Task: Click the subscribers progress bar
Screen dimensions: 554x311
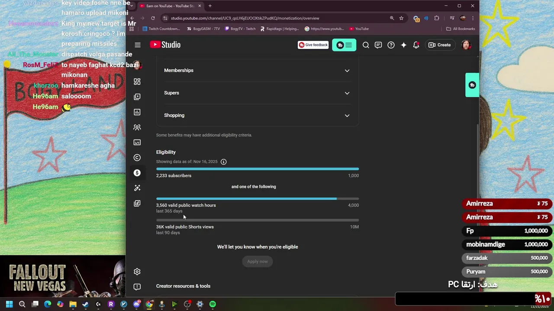Action: [x=258, y=169]
